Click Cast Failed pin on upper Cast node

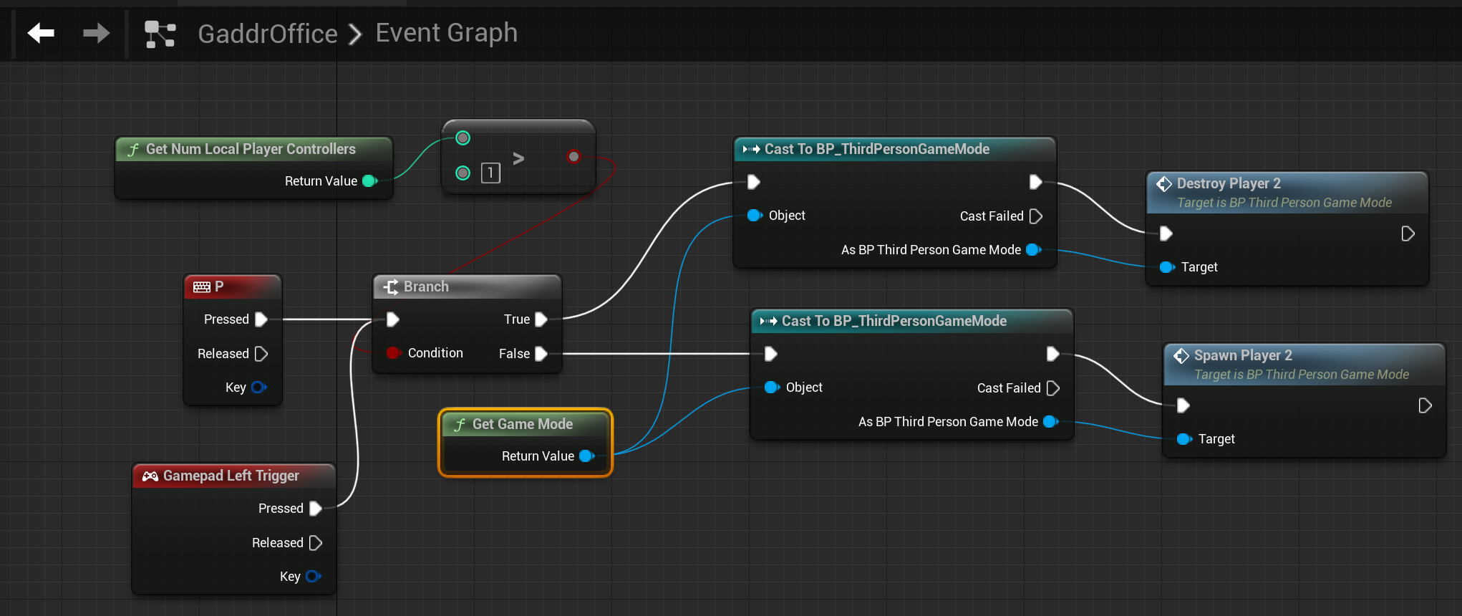[1035, 216]
